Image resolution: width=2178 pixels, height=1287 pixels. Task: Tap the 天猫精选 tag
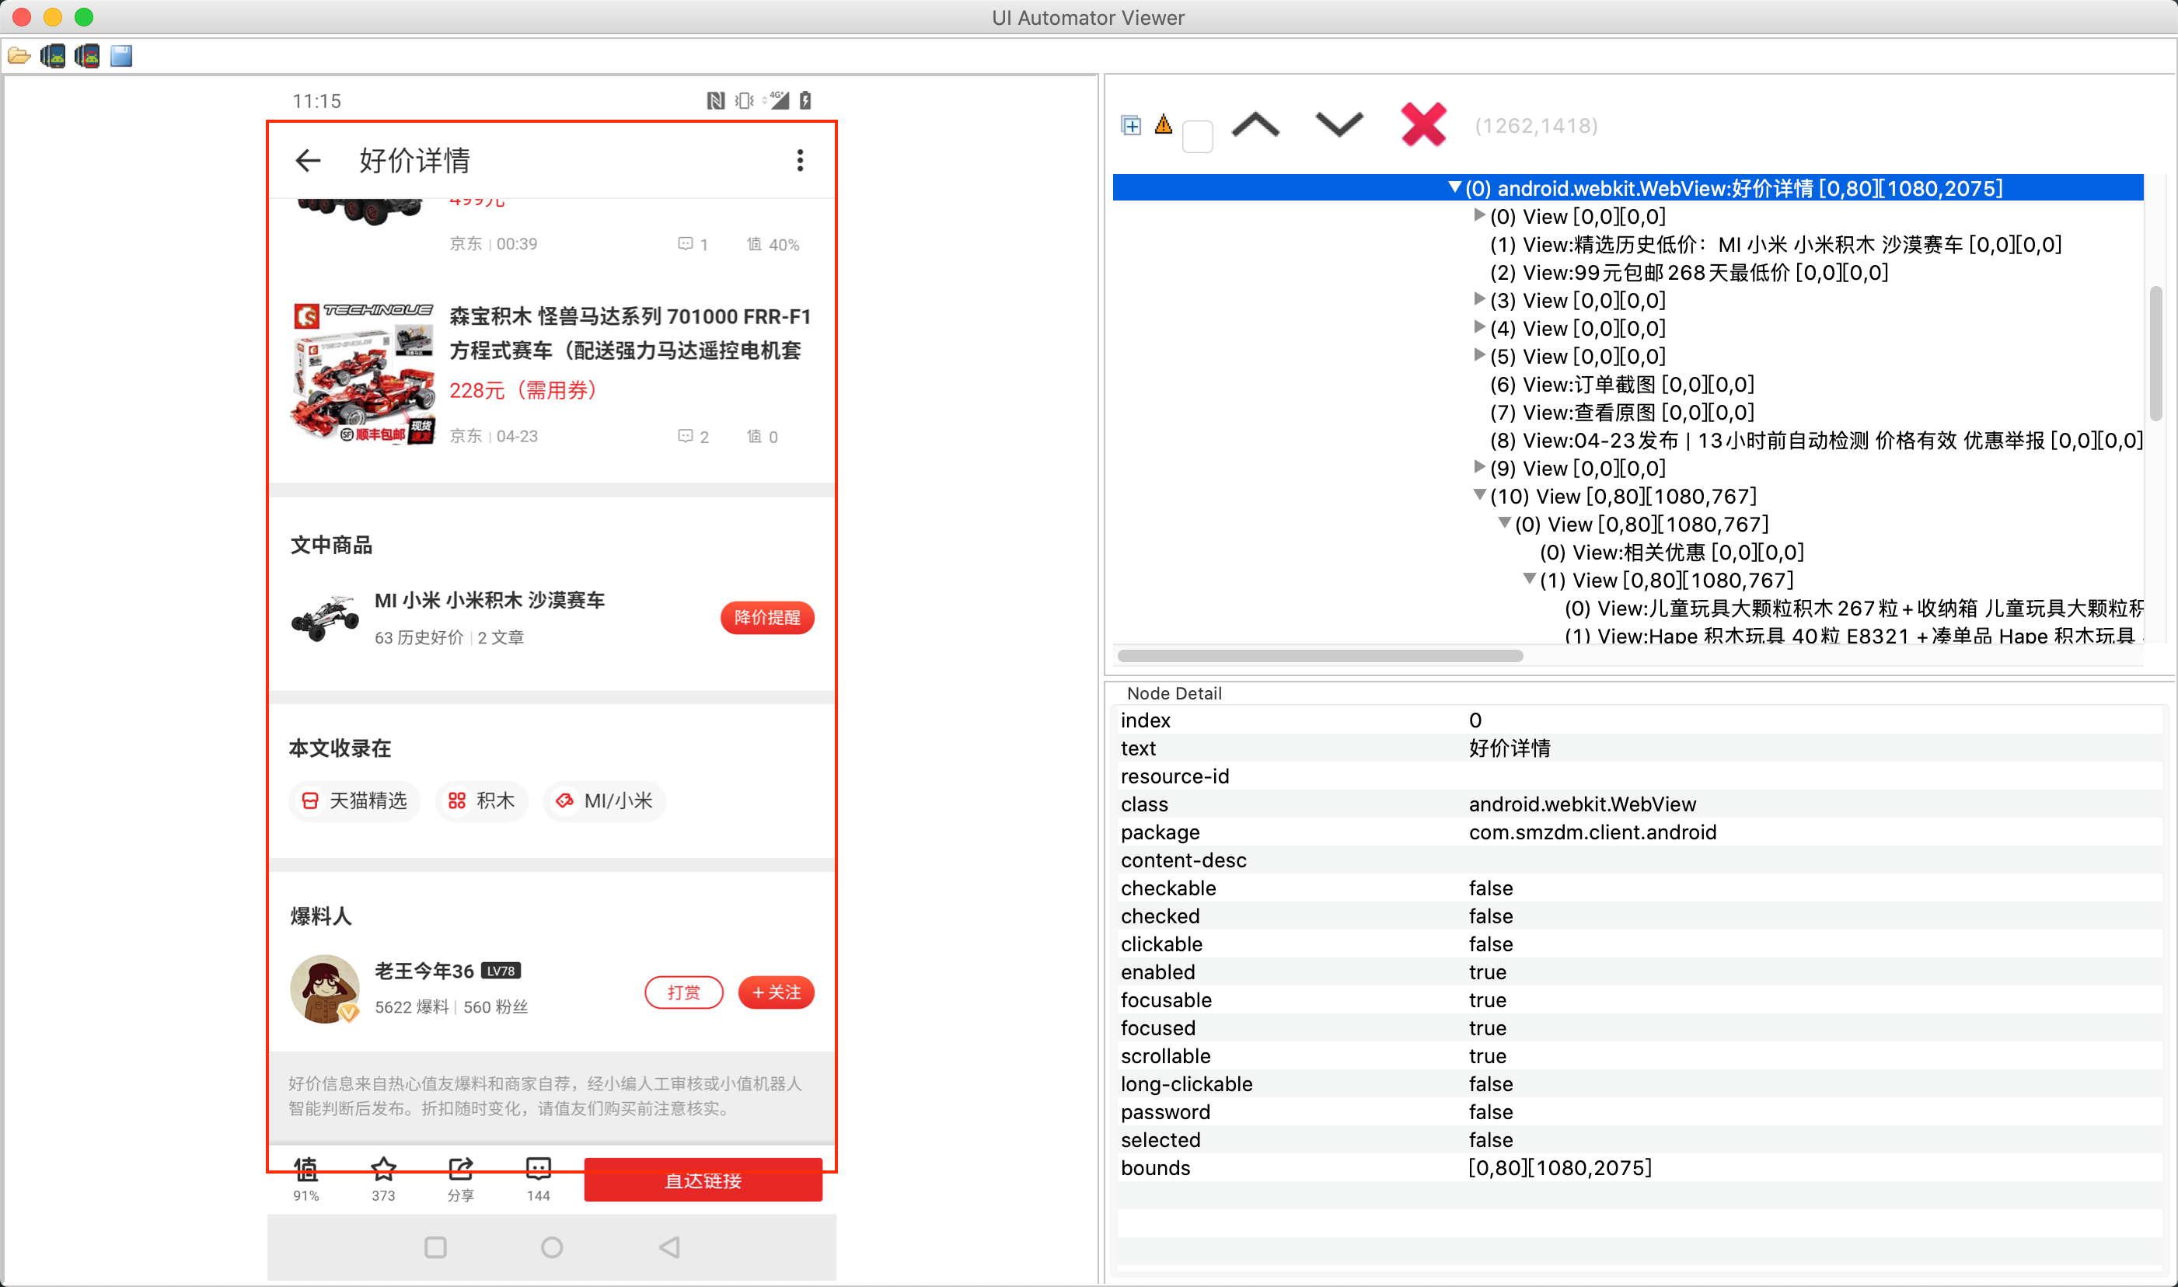[354, 800]
